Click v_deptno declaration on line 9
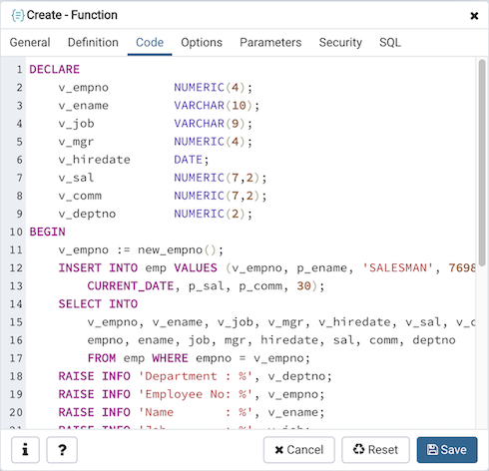 point(87,214)
